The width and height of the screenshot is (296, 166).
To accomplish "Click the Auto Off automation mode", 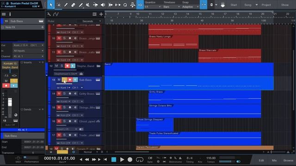I will (x=10, y=125).
